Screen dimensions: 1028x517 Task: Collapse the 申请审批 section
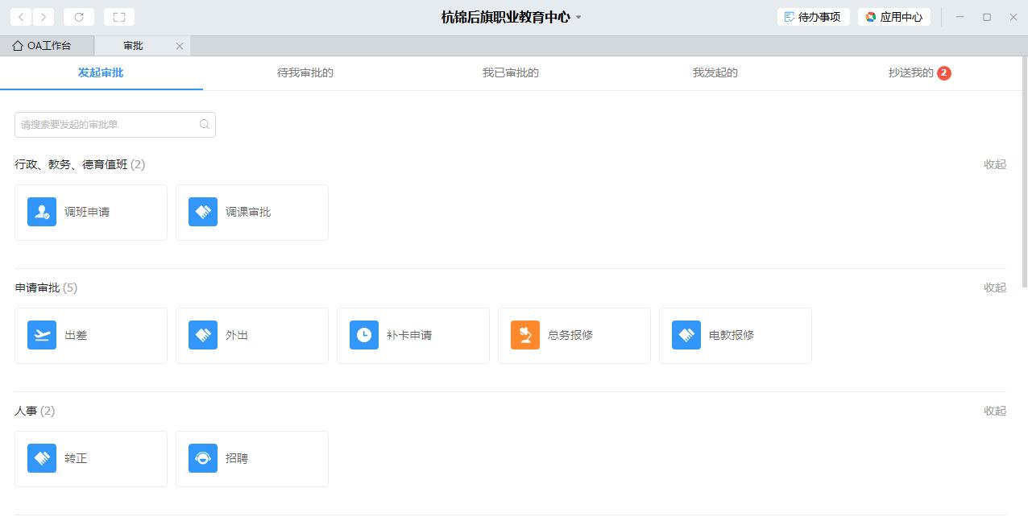pyautogui.click(x=994, y=287)
